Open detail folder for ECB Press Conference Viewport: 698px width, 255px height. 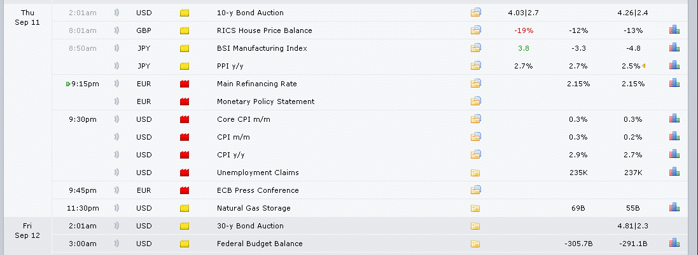pyautogui.click(x=476, y=190)
